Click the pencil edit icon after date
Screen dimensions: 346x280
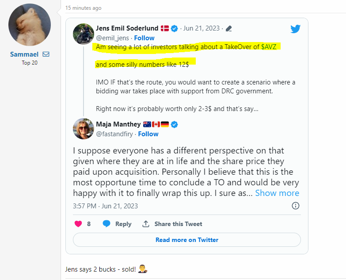coord(229,29)
